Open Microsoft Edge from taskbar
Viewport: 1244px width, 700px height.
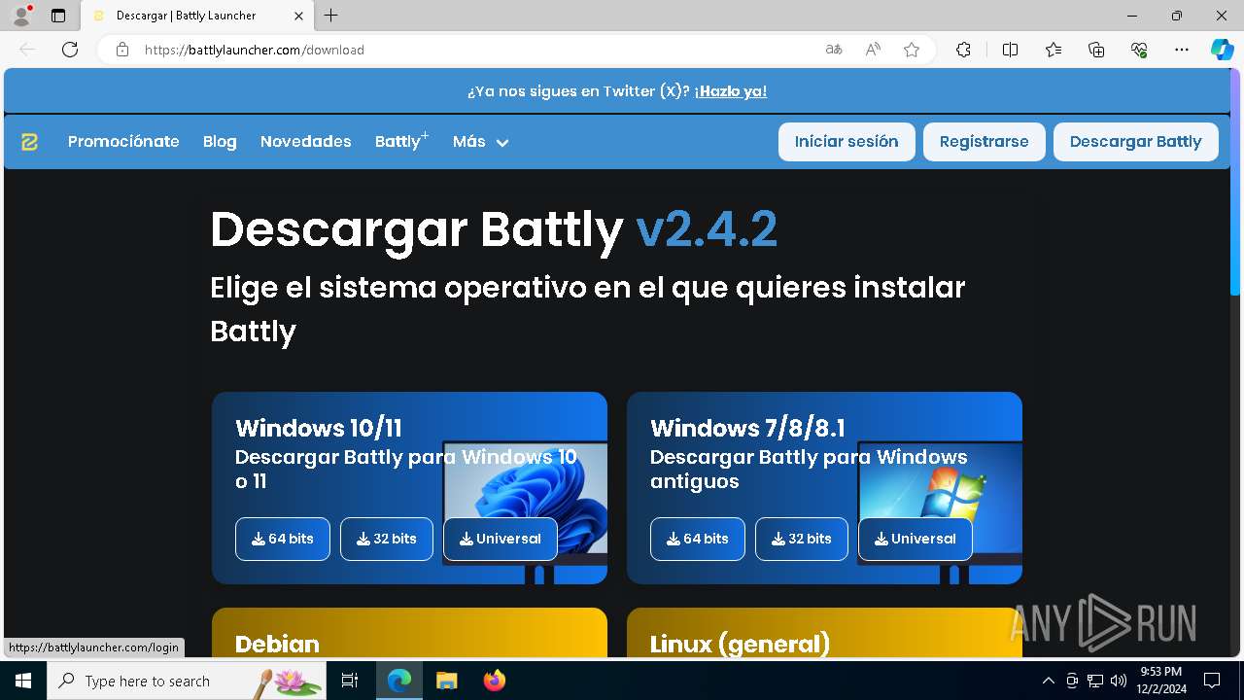tap(399, 681)
